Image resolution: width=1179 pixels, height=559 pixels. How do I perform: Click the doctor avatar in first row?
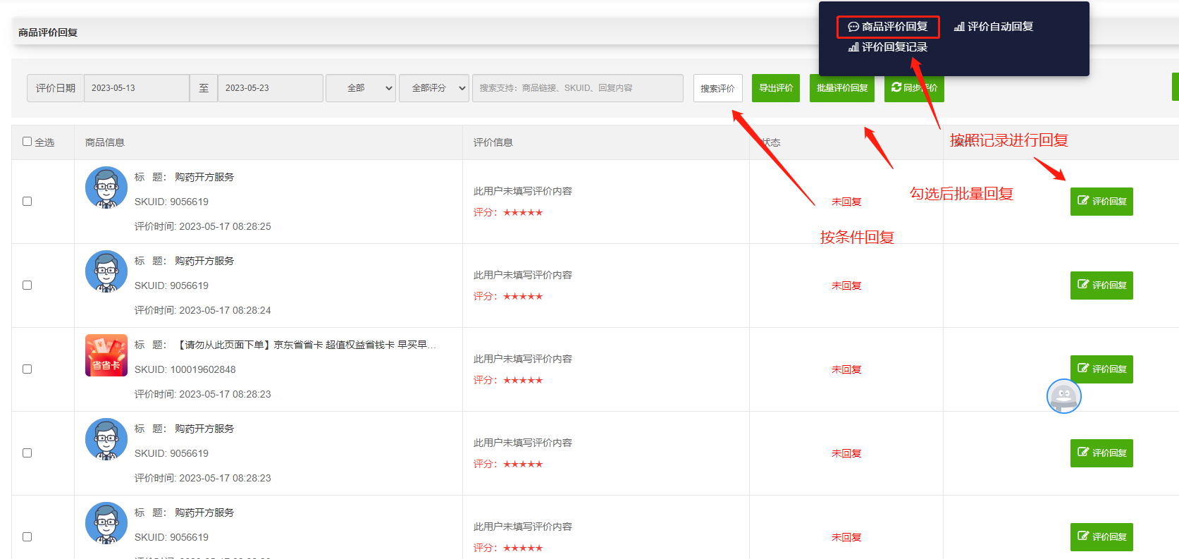(106, 188)
